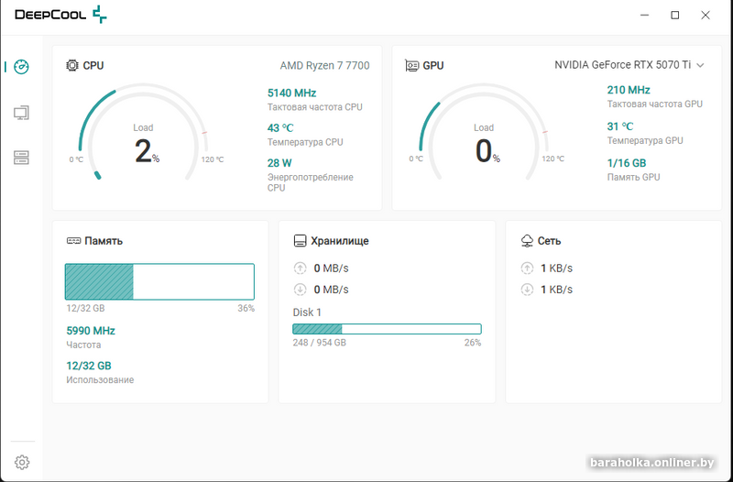Click the AMD Ryzen 7 7700 label
Screen dimensions: 733x482
click(x=325, y=65)
